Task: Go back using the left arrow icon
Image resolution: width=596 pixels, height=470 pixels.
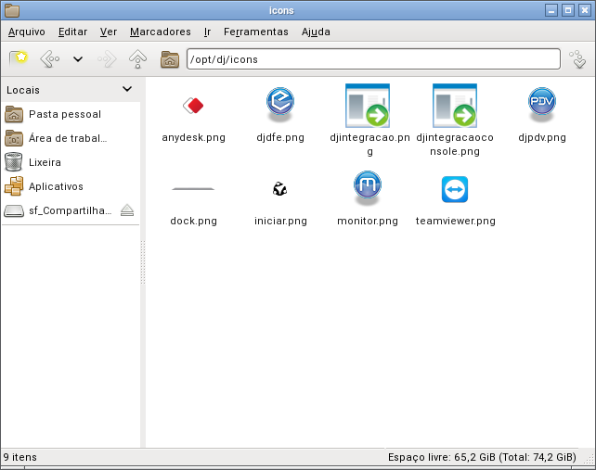Action: pyautogui.click(x=50, y=58)
